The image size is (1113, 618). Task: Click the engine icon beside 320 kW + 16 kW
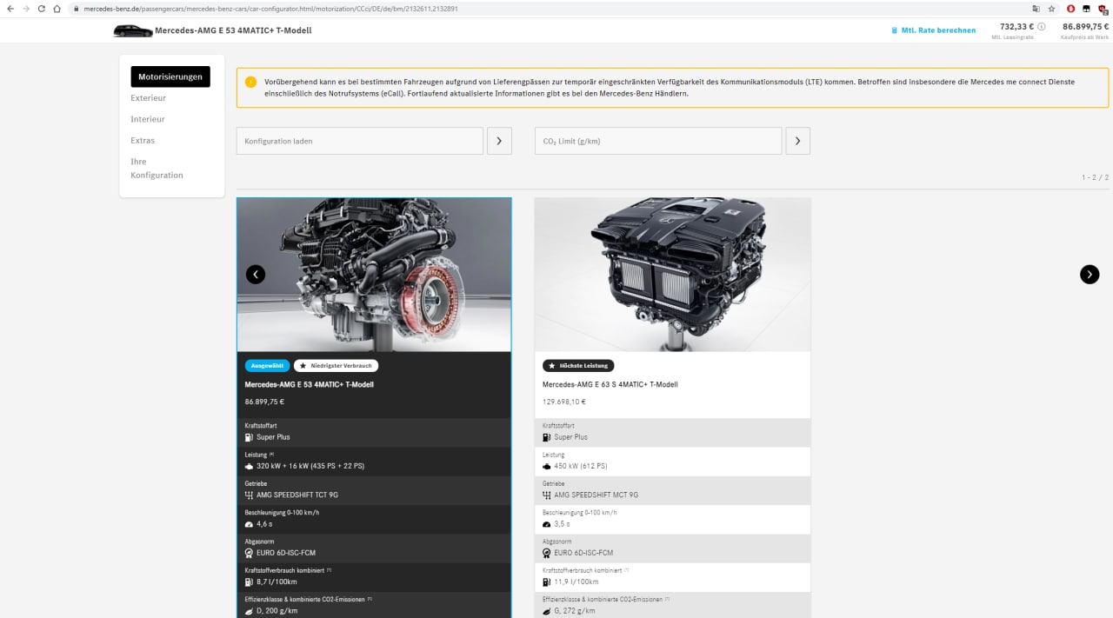tap(250, 466)
